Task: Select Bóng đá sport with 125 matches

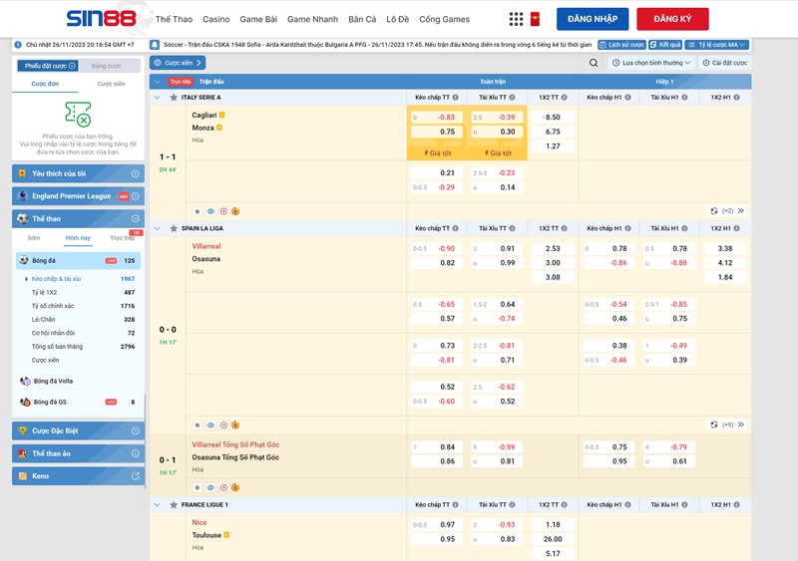Action: (x=78, y=260)
